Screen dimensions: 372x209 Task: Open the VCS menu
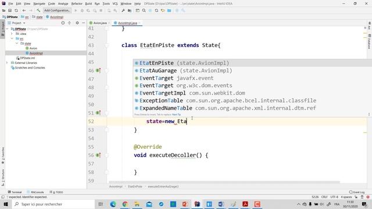[x=115, y=3]
